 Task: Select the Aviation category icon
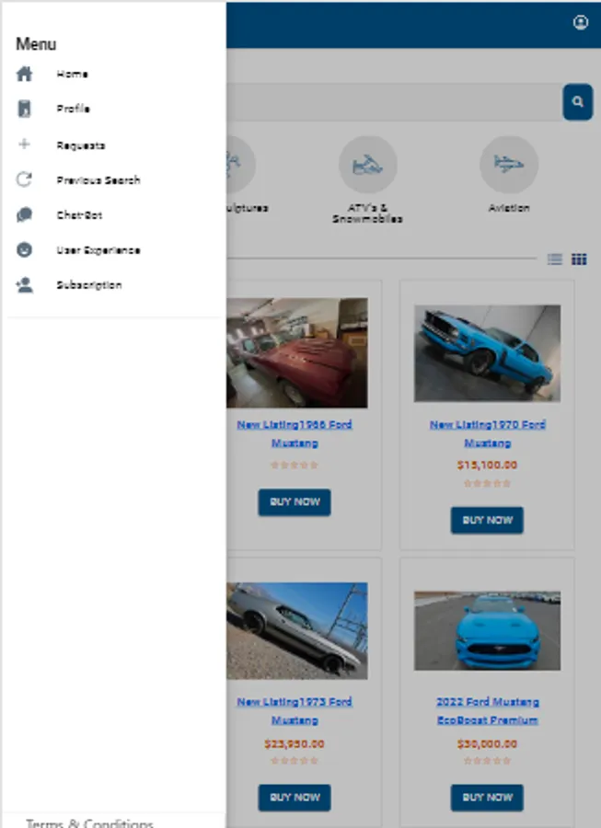pyautogui.click(x=509, y=165)
